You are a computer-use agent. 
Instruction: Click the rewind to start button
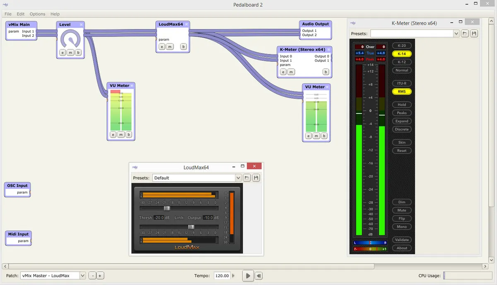tap(258, 276)
